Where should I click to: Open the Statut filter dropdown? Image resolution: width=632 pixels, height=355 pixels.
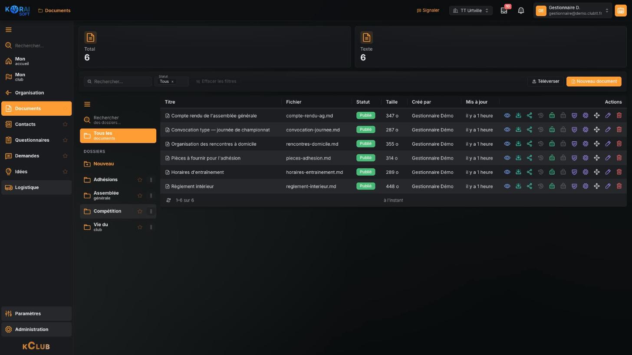(x=172, y=81)
